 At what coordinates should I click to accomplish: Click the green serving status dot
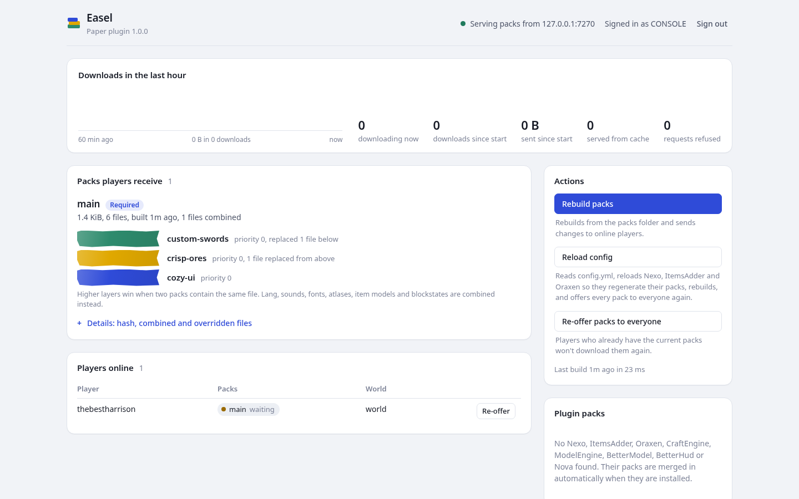(463, 24)
